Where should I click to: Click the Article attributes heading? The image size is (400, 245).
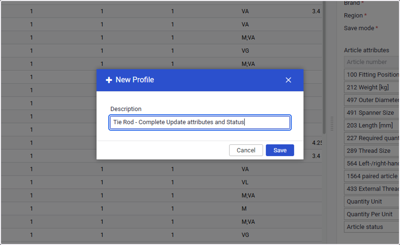click(x=366, y=50)
